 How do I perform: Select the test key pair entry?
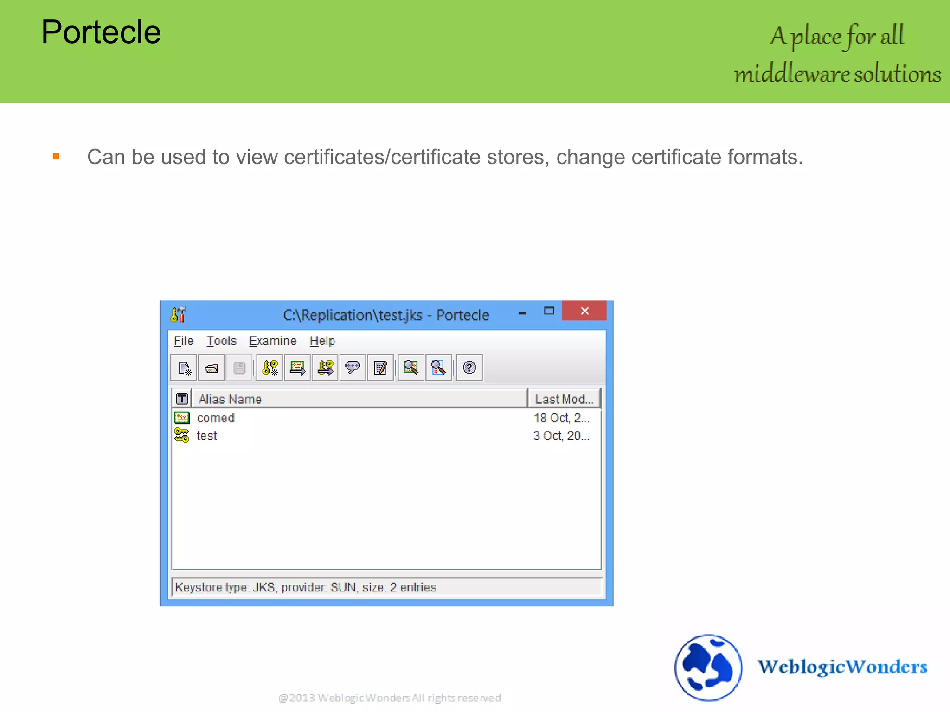pos(207,436)
